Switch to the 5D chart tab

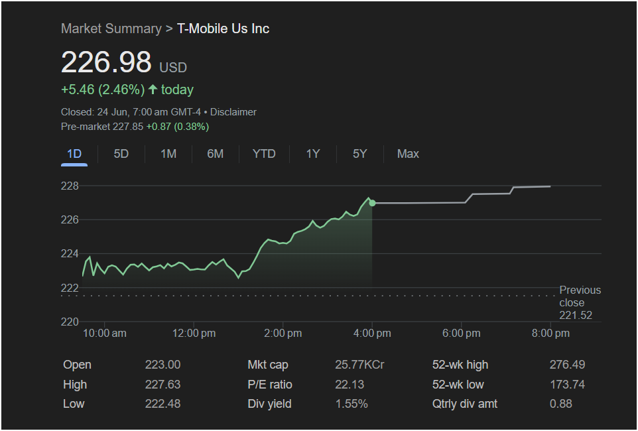pos(121,154)
